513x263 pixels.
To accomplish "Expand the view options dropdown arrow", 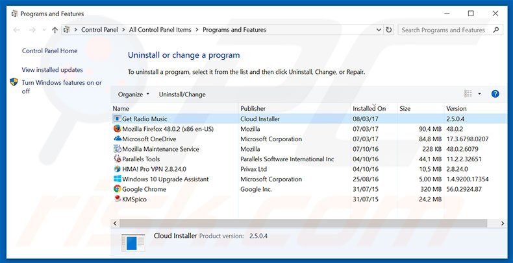I will 480,94.
